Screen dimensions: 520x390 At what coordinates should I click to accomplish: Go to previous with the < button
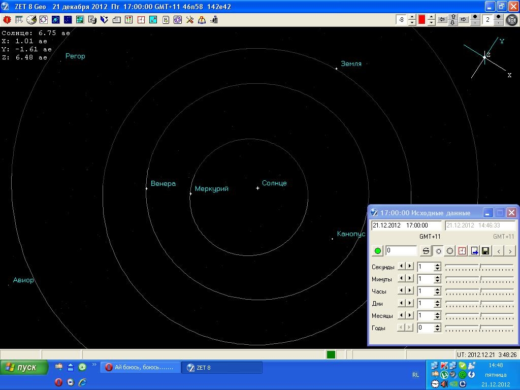[499, 251]
